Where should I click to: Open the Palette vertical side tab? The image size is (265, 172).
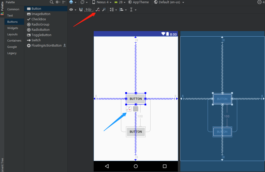pyautogui.click(x=2, y=8)
